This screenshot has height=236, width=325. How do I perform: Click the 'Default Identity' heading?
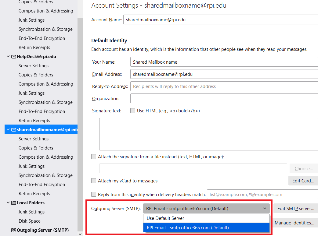pyautogui.click(x=109, y=41)
